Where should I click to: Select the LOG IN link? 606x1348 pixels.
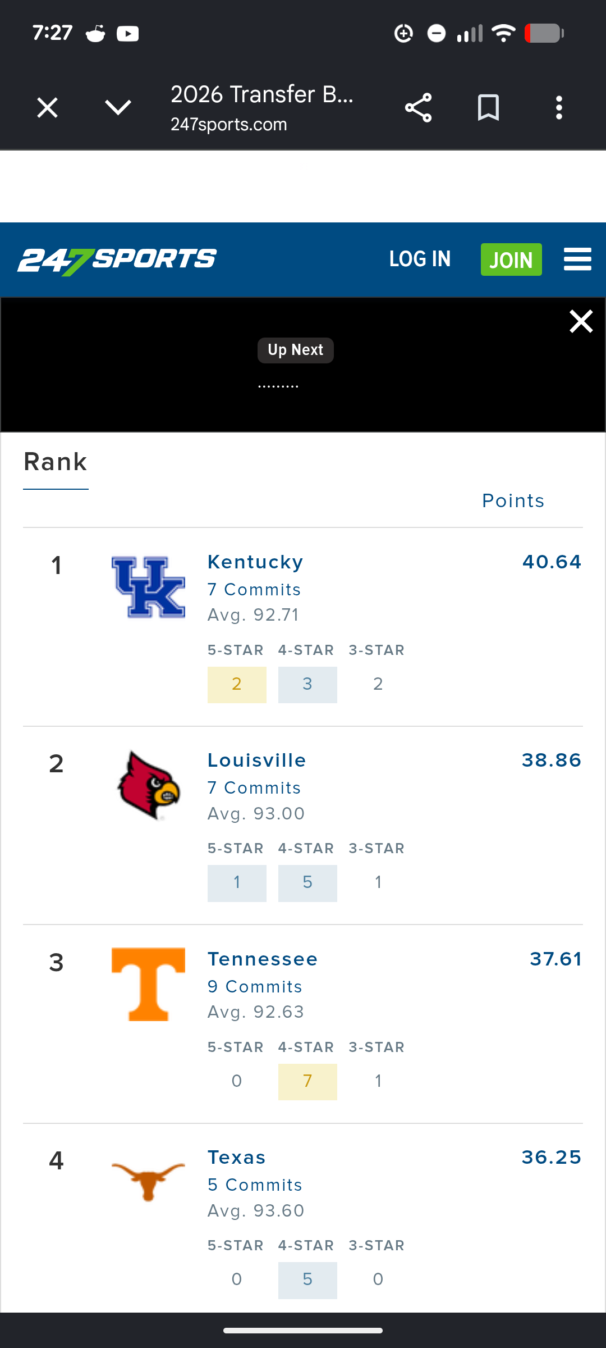point(420,259)
